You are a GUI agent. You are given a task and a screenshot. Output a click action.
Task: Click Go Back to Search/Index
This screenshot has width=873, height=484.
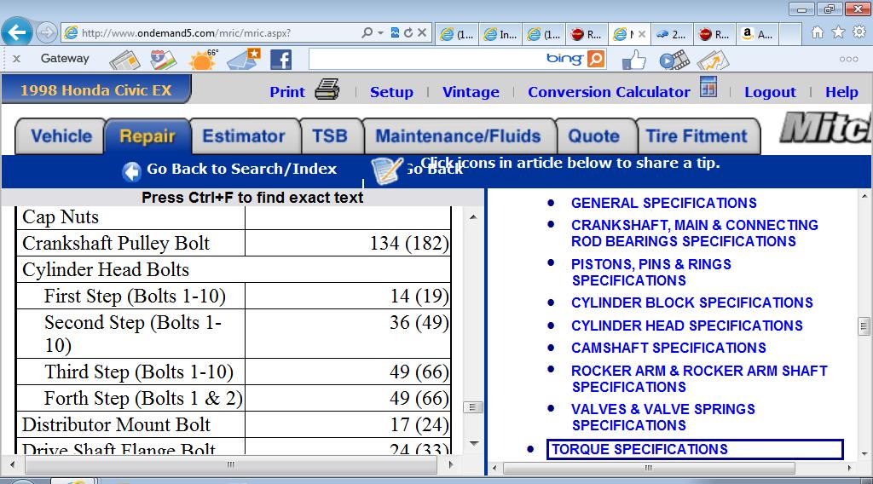241,169
